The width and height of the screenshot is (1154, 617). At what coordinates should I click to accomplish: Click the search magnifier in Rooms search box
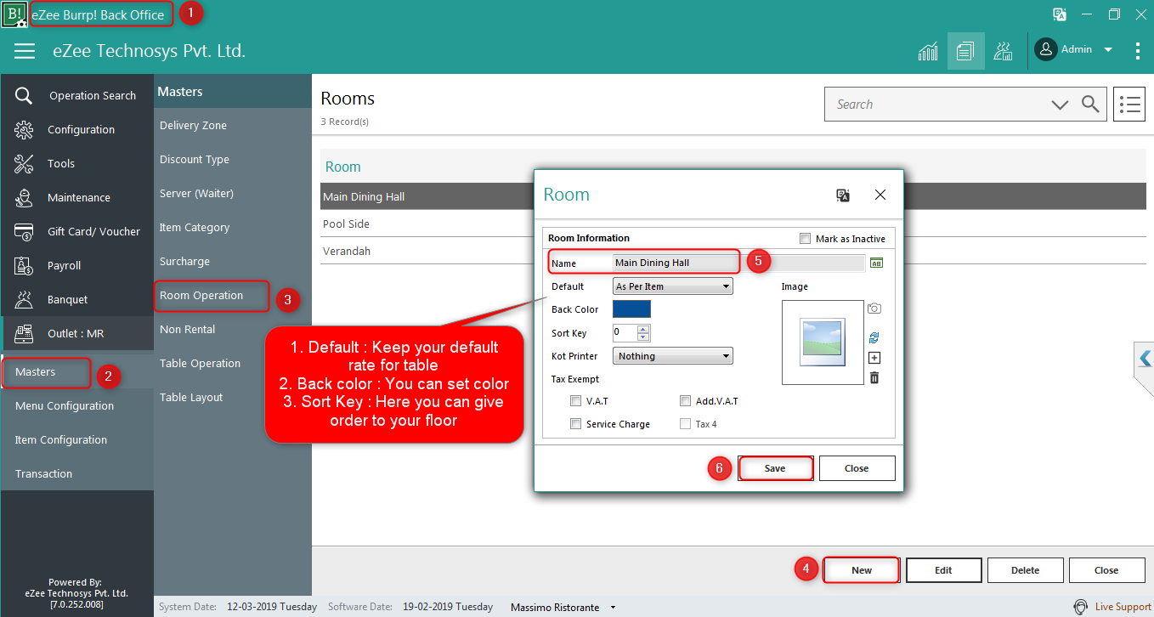click(x=1090, y=105)
